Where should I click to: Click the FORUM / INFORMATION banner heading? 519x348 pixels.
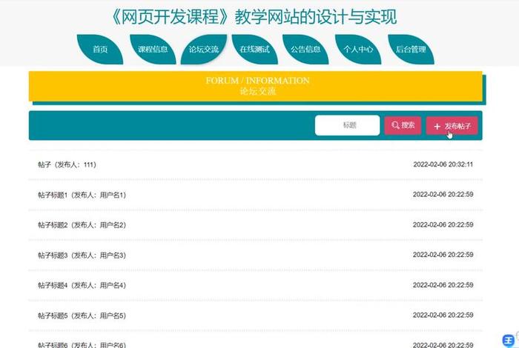click(x=257, y=80)
